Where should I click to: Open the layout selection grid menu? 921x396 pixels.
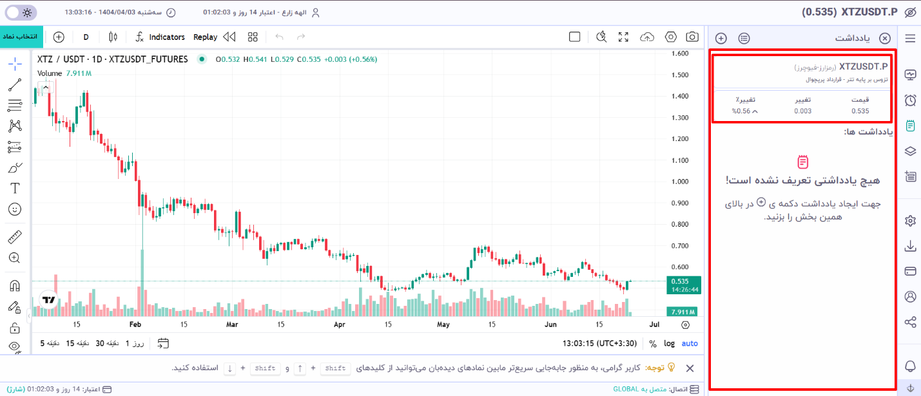click(x=253, y=37)
